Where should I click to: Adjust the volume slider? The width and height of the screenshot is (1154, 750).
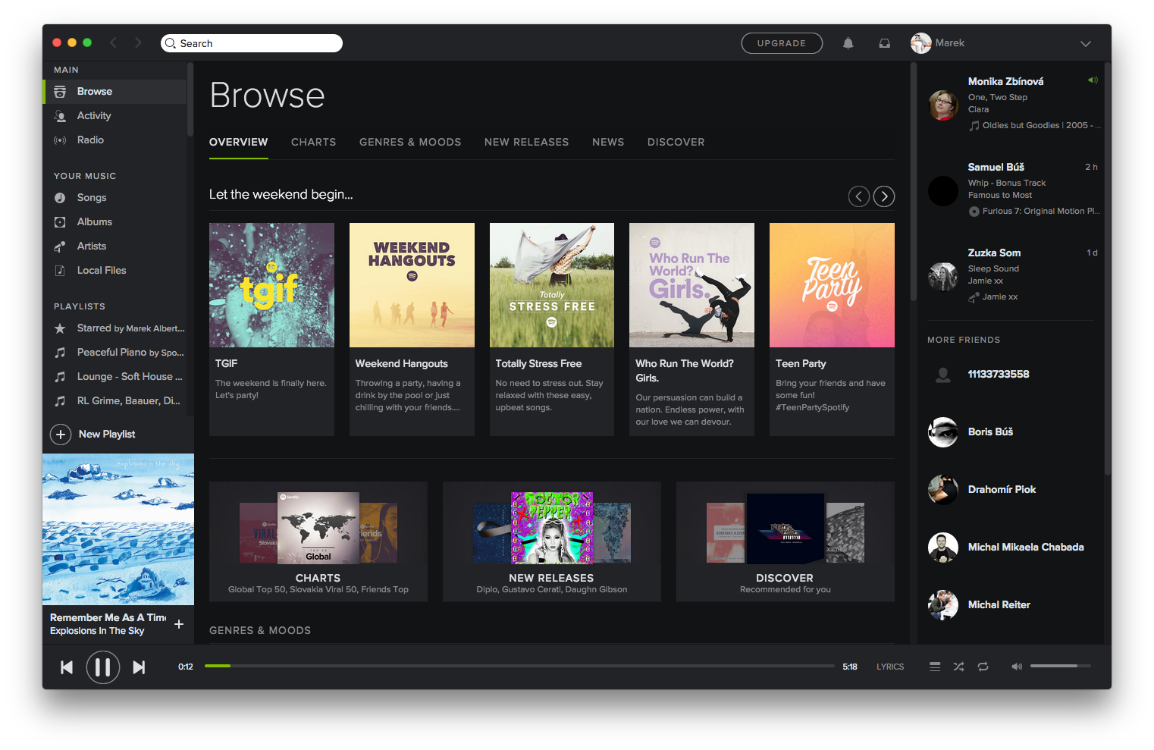click(x=1061, y=666)
